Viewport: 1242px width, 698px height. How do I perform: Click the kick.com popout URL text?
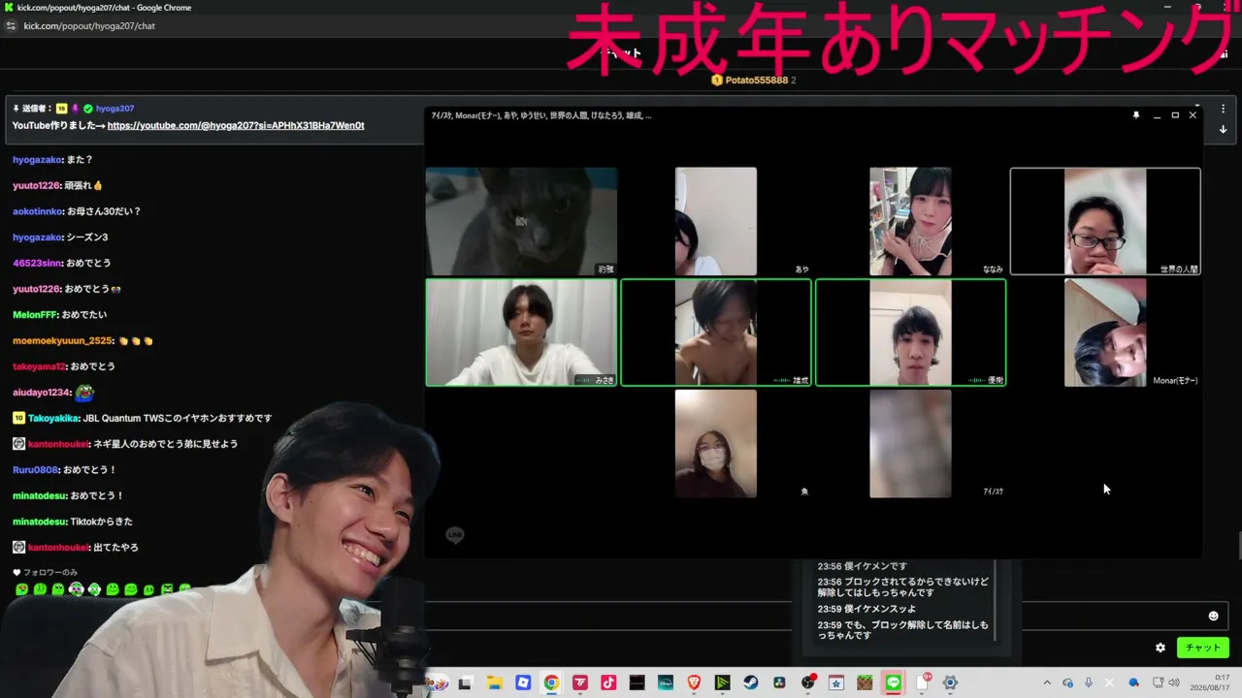pos(89,26)
